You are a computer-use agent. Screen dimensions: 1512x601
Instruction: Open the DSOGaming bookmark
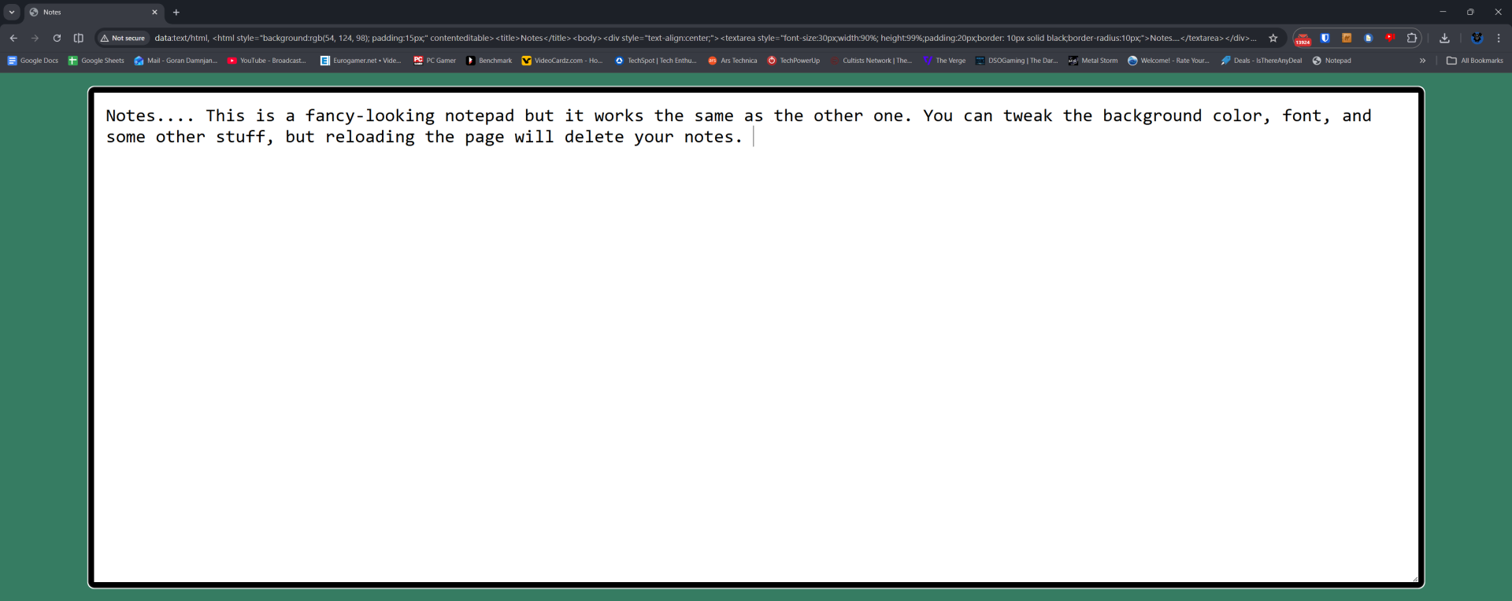1017,61
